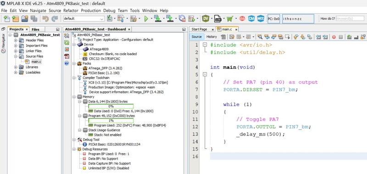Toggle Highlight Search in editor toolbar

(280, 37)
